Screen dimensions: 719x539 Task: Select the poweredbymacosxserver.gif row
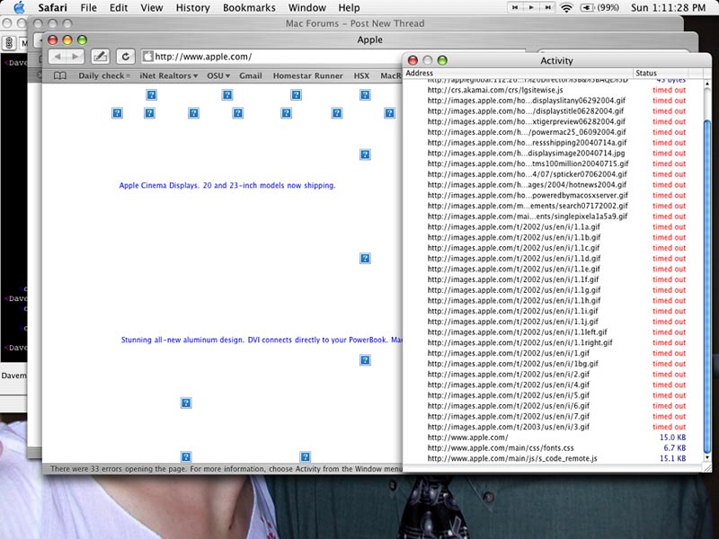tap(553, 195)
